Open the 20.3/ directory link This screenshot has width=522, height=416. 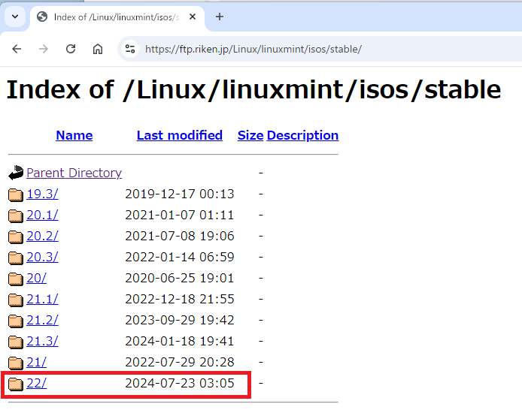pos(42,257)
